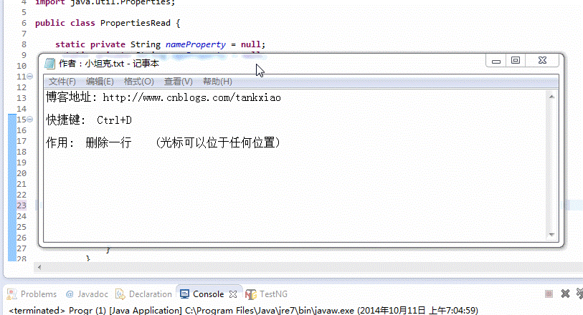Collapse the code fold at line 11
Viewport: 583px width, 315px height.
click(29, 77)
